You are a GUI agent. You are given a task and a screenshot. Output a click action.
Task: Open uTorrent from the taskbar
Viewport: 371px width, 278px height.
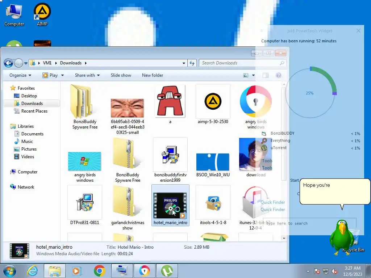(x=167, y=271)
